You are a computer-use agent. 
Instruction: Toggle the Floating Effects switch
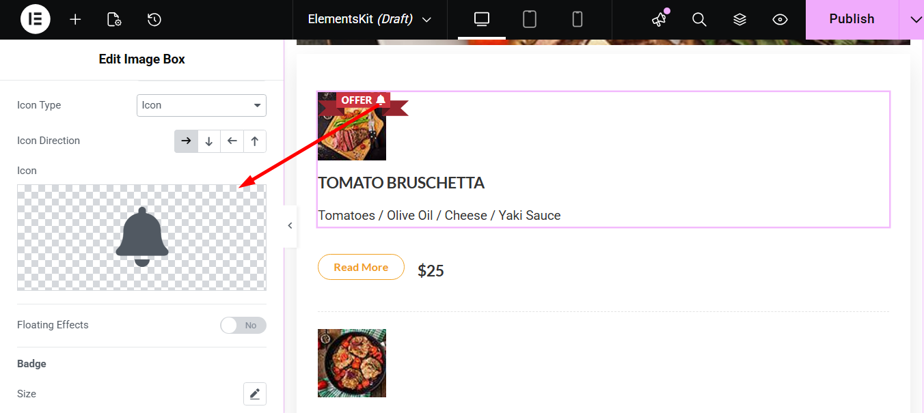coord(243,326)
